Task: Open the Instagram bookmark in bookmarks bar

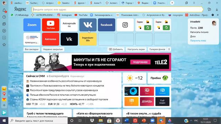Action: click(65, 15)
